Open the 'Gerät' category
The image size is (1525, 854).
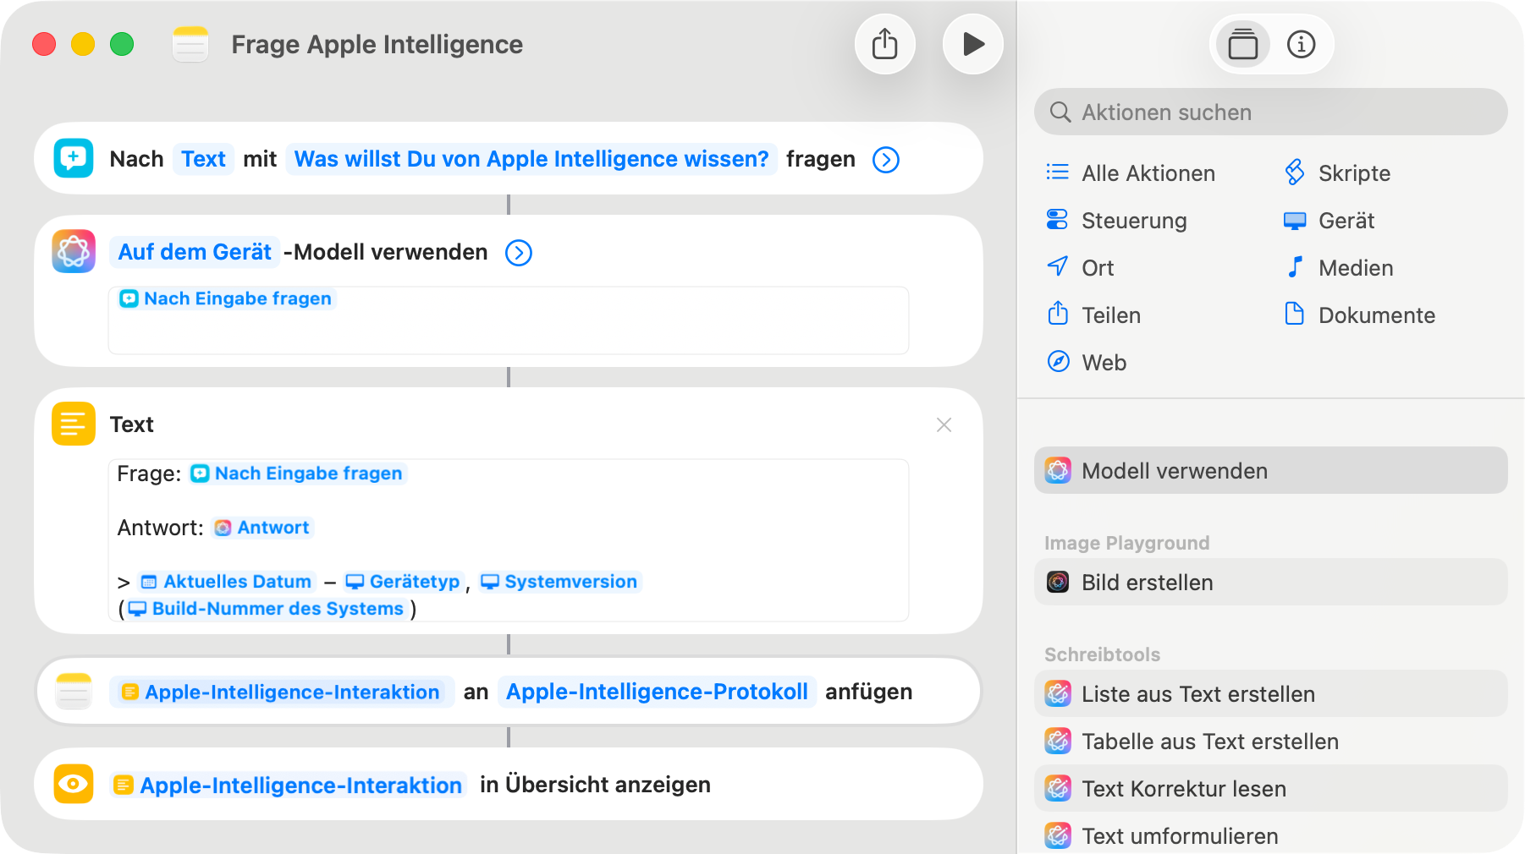pyautogui.click(x=1329, y=220)
